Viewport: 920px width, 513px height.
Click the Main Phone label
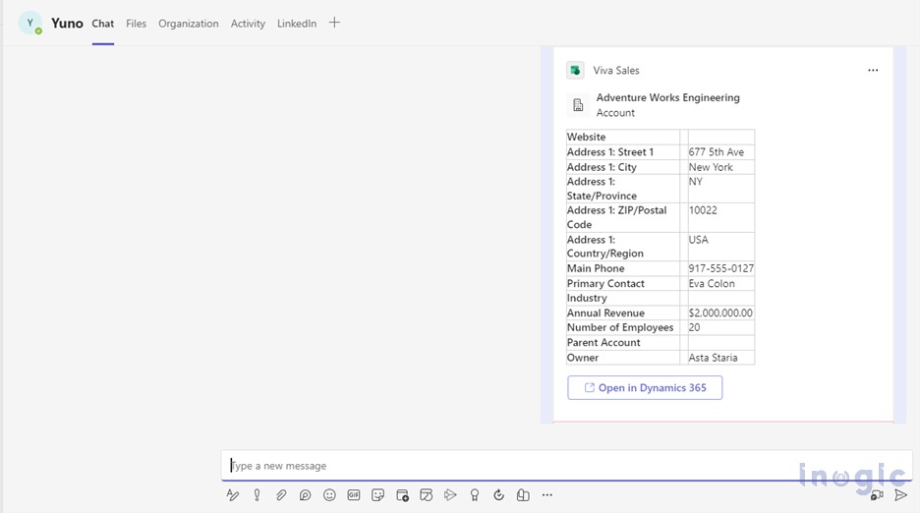[596, 268]
